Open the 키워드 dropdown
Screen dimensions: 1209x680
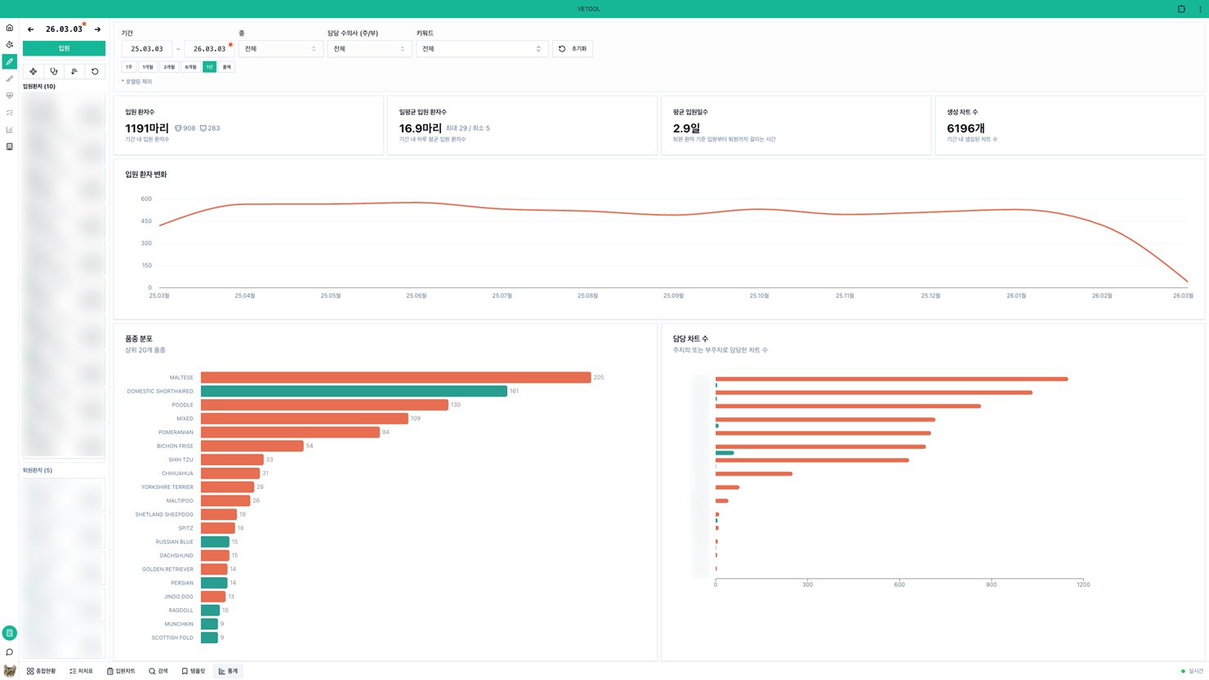pos(481,49)
